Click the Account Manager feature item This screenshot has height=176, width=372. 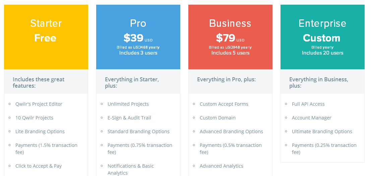[x=311, y=118]
